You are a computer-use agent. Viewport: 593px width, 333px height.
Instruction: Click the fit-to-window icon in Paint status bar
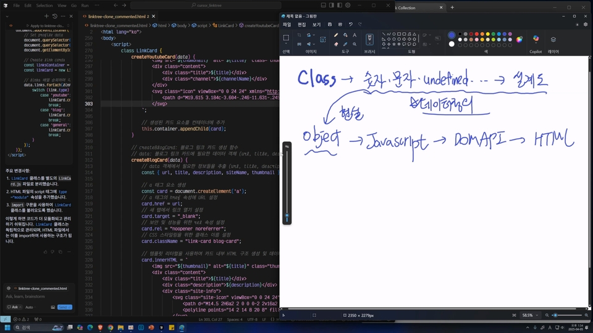[514, 315]
